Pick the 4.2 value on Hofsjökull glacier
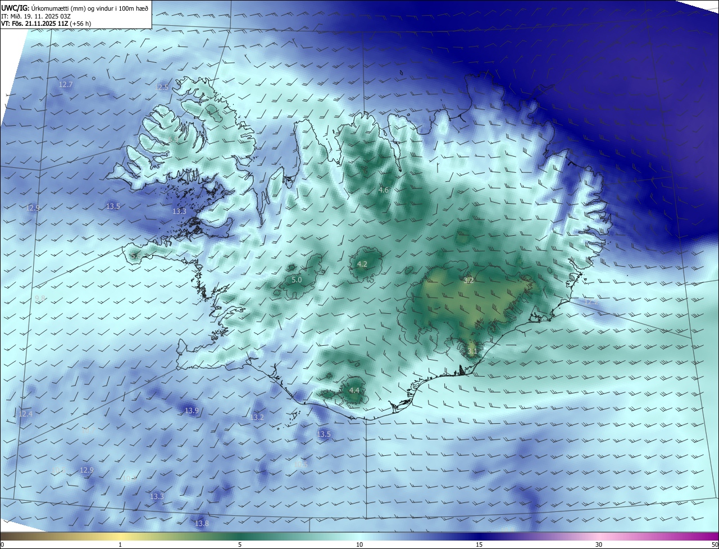This screenshot has height=549, width=719. 362,264
